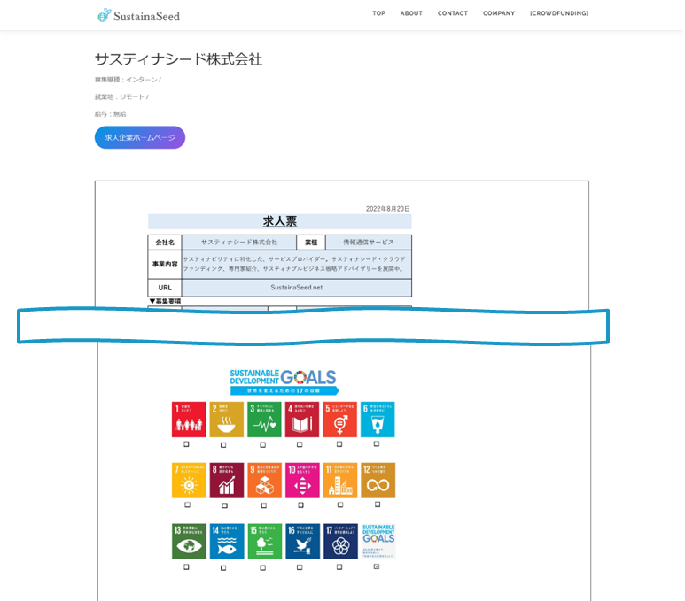Click SDG goal 12 infinity loop icon
The width and height of the screenshot is (685, 601).
(x=378, y=480)
